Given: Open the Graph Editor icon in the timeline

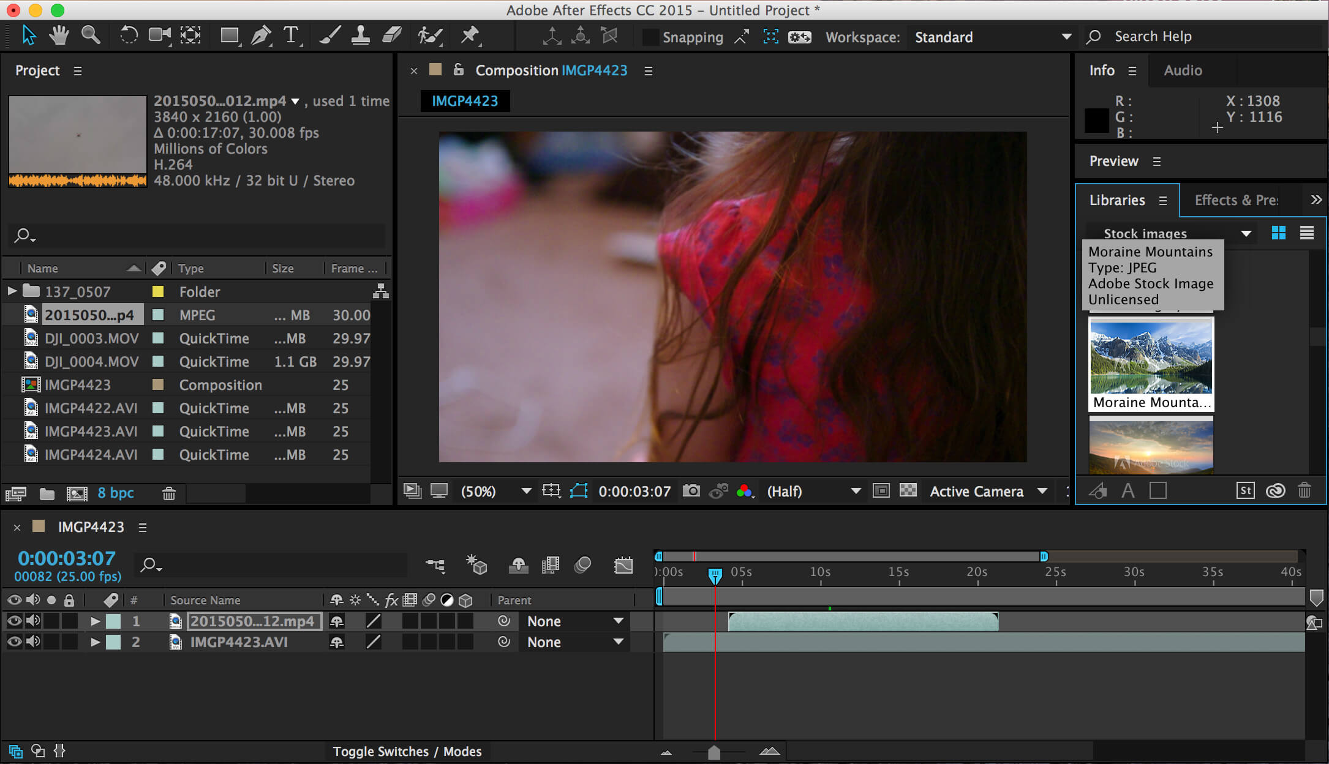Looking at the screenshot, I should [623, 565].
